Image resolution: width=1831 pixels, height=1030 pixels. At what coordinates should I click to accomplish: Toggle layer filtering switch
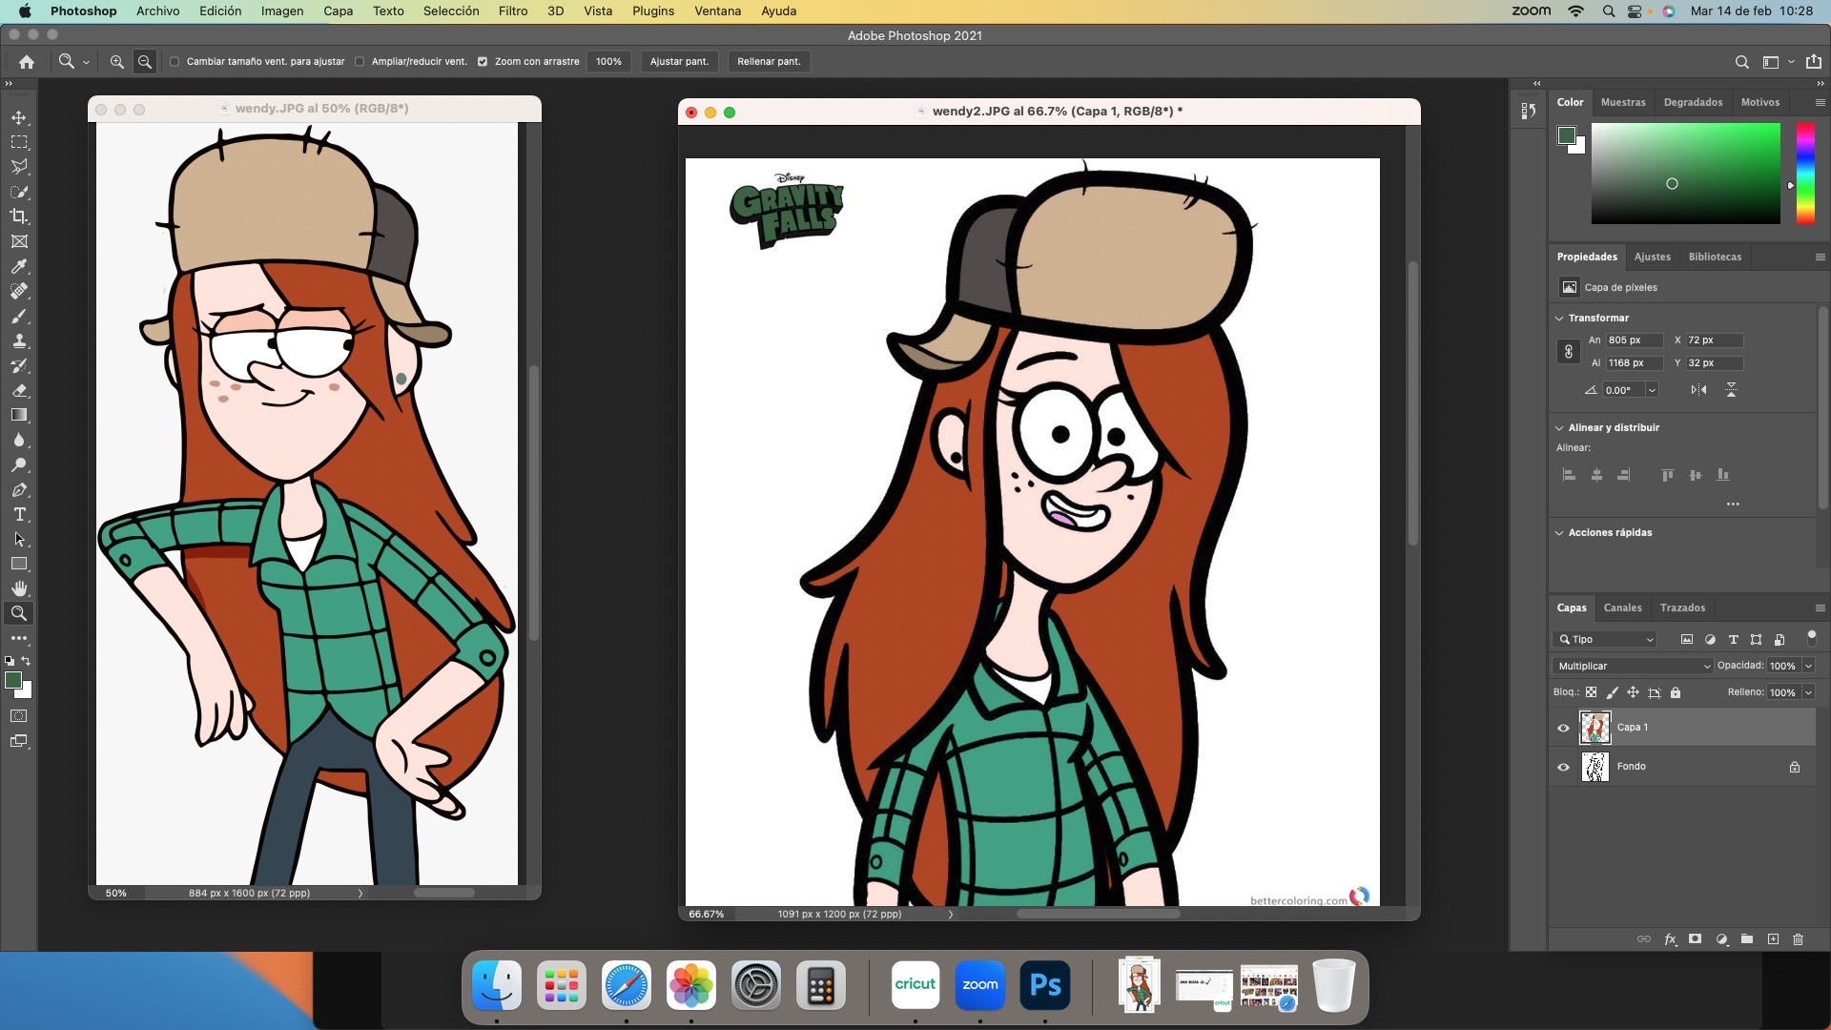[1812, 638]
